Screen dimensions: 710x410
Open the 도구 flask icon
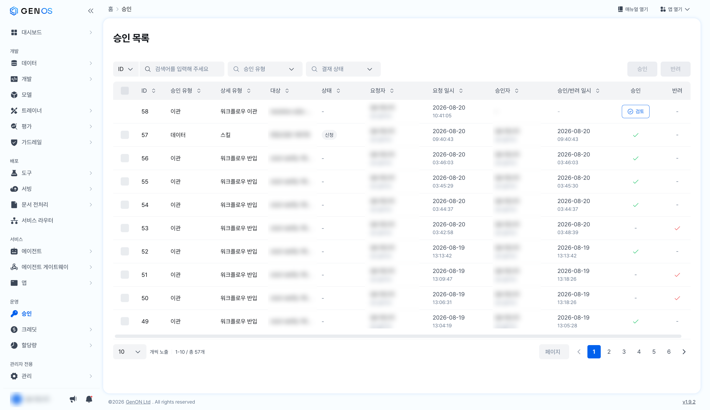pyautogui.click(x=14, y=173)
